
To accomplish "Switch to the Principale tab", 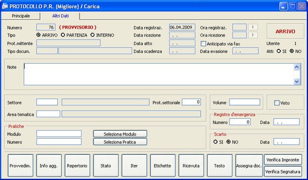I will coord(21,16).
